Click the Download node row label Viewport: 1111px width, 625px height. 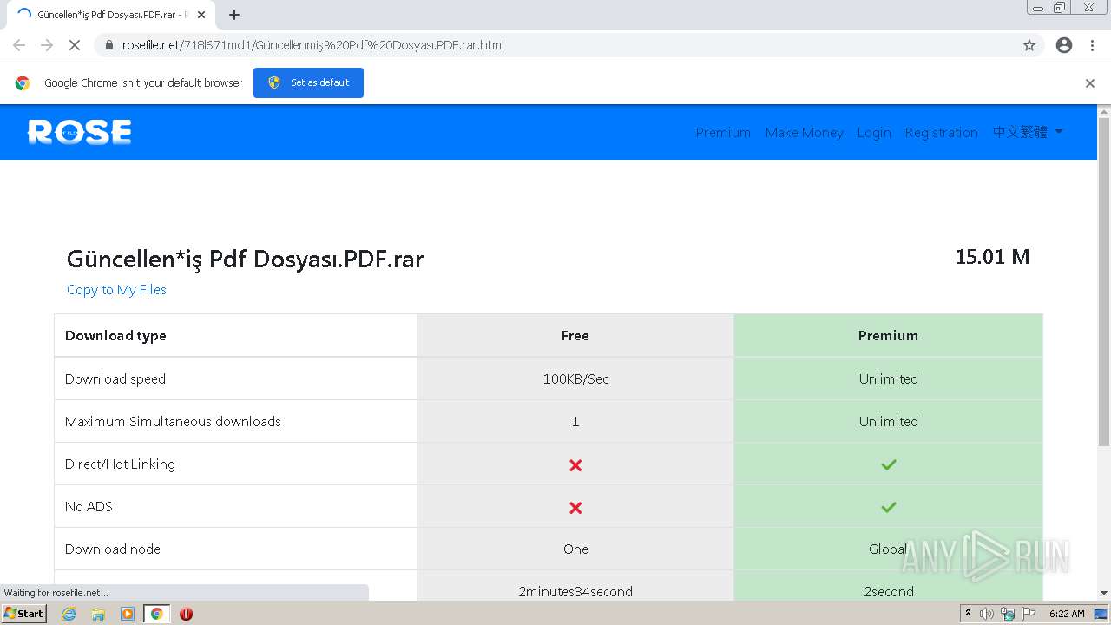pyautogui.click(x=113, y=549)
